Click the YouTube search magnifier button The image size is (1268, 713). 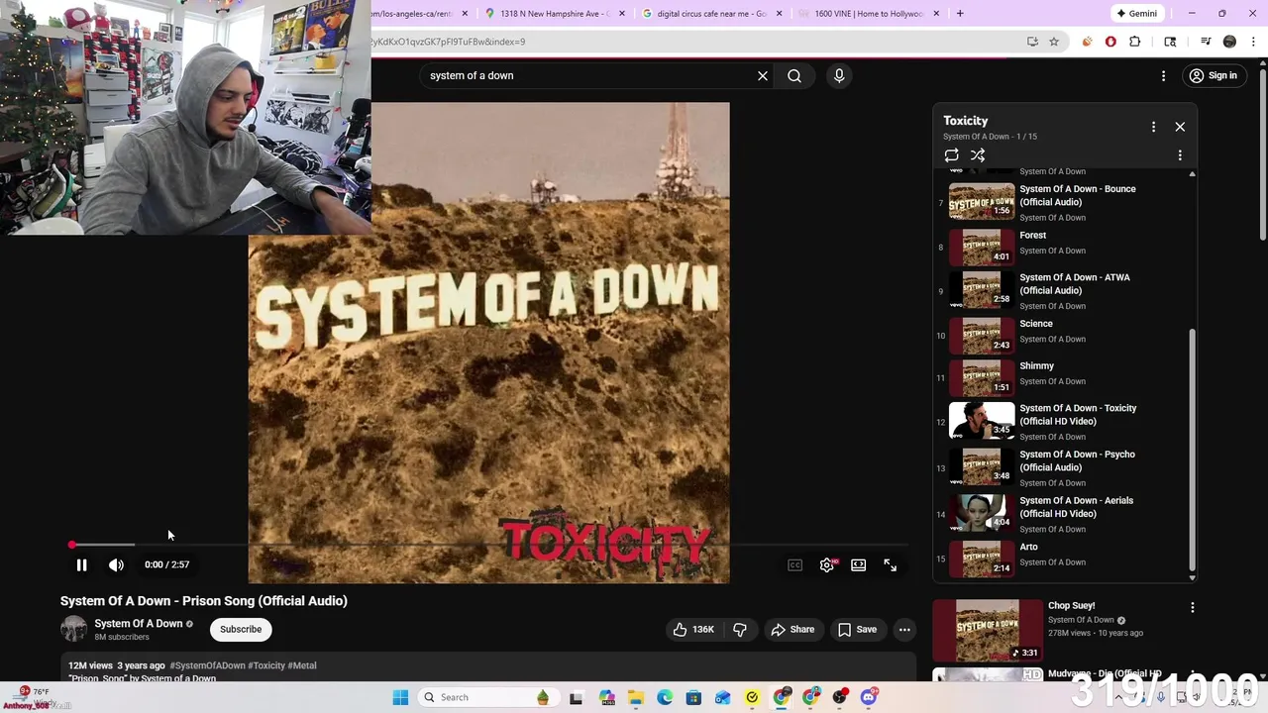click(x=794, y=75)
